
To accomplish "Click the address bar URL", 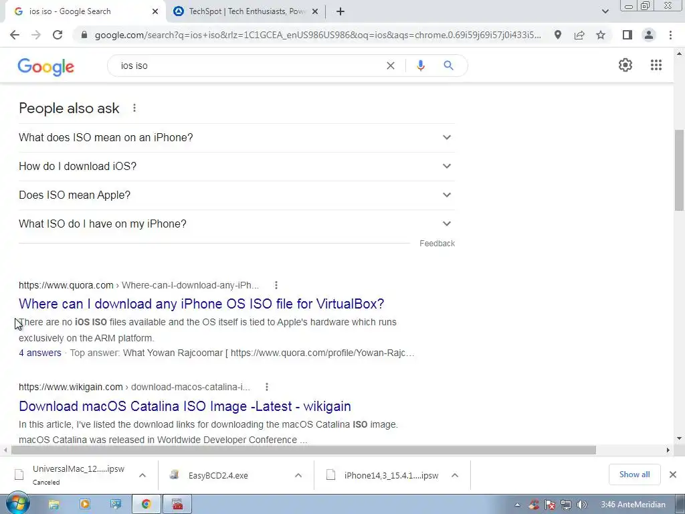I will [x=318, y=35].
